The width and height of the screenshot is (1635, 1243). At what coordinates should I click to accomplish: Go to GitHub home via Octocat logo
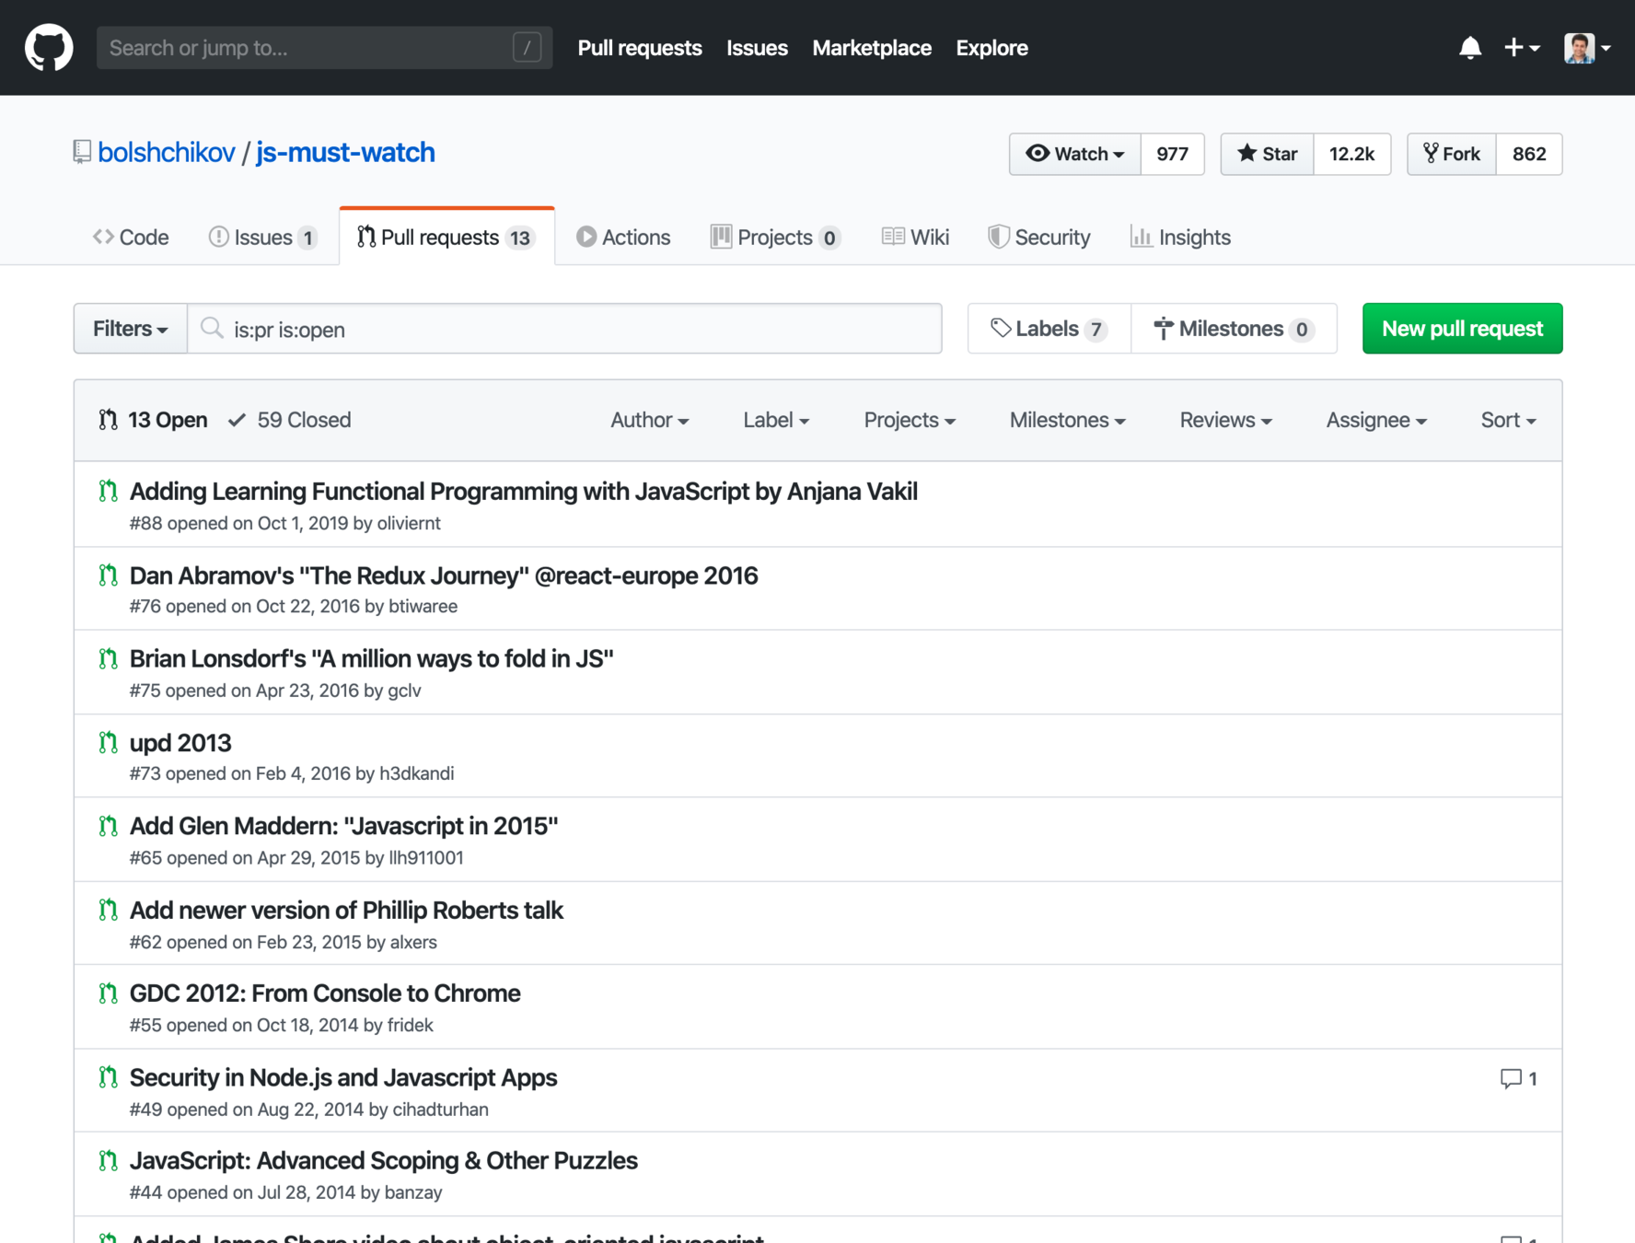point(49,48)
